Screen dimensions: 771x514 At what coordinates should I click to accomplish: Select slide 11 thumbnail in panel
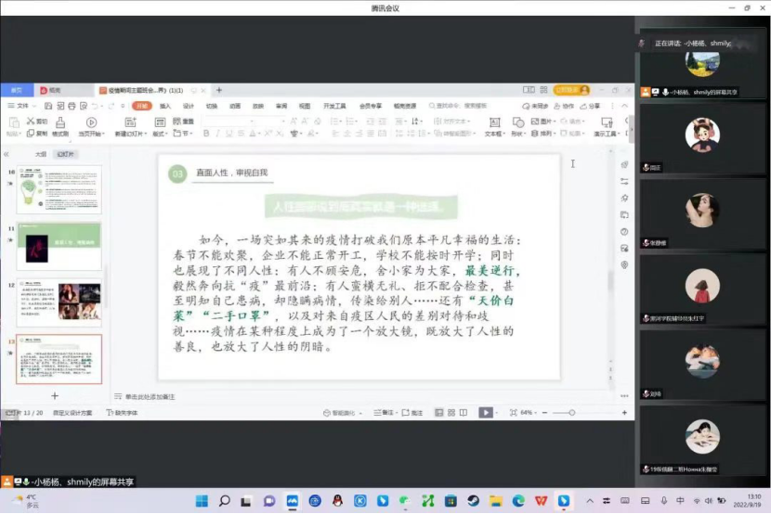coord(59,247)
